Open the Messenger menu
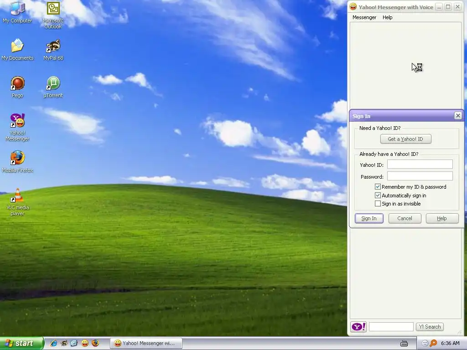Viewport: 467px width, 350px height. 364,17
